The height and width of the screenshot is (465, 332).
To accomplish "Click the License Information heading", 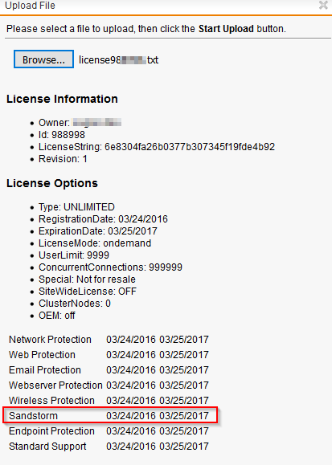I will point(62,99).
